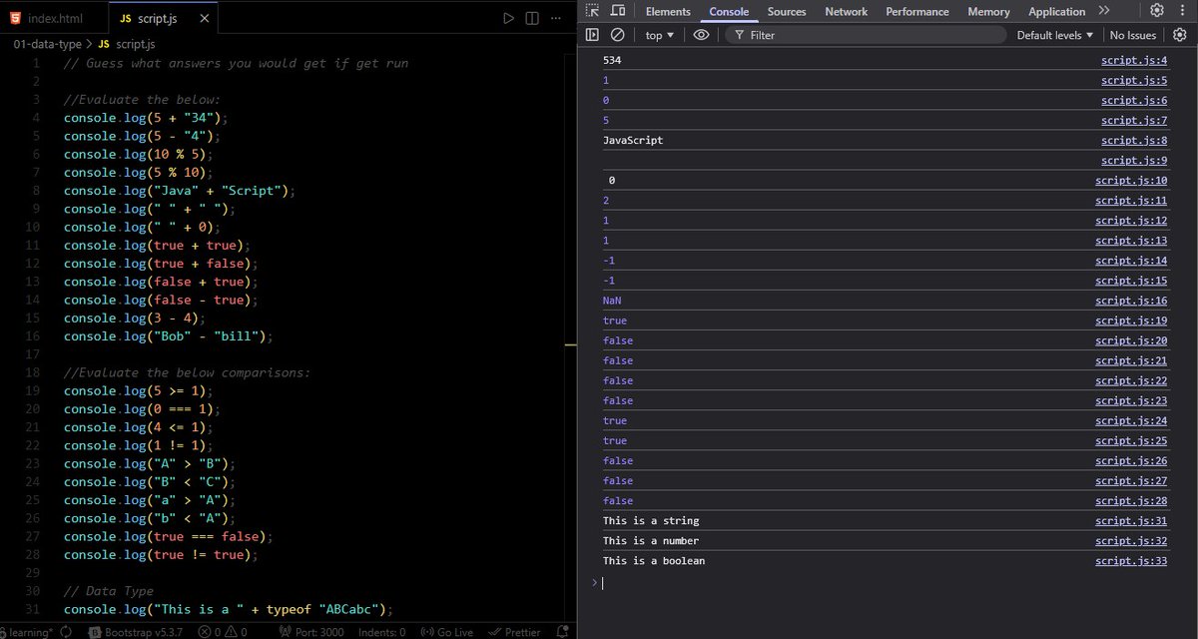Screen dimensions: 1198x639
Task: Open the notifications bell in status bar
Action: tap(563, 632)
